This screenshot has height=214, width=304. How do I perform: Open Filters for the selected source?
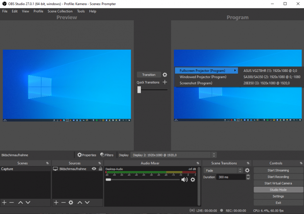pyautogui.click(x=107, y=155)
